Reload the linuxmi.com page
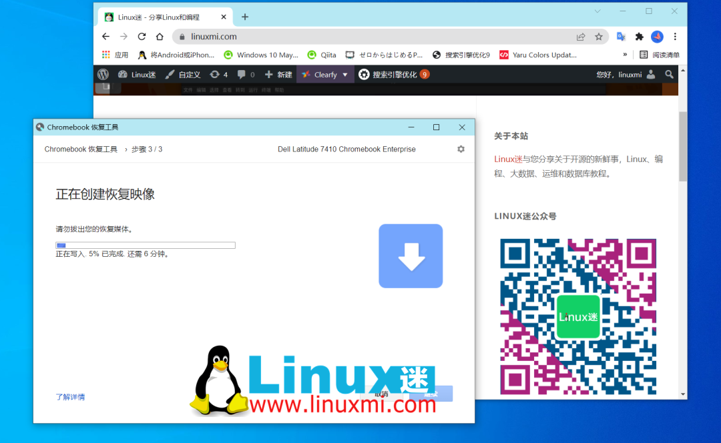 coord(142,36)
